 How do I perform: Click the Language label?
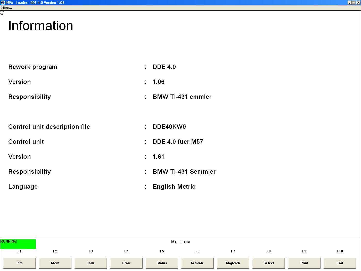(x=23, y=187)
